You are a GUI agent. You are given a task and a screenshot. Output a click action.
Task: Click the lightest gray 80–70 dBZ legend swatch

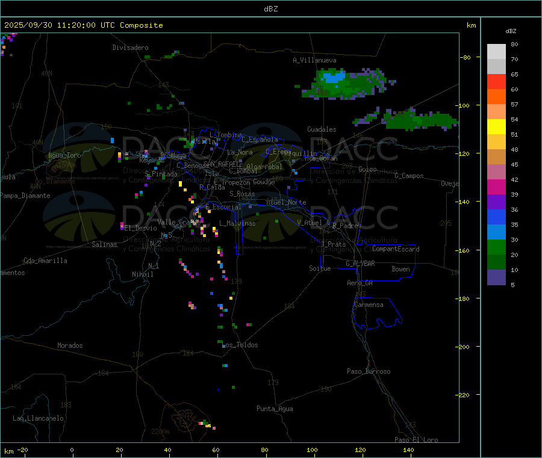click(496, 52)
